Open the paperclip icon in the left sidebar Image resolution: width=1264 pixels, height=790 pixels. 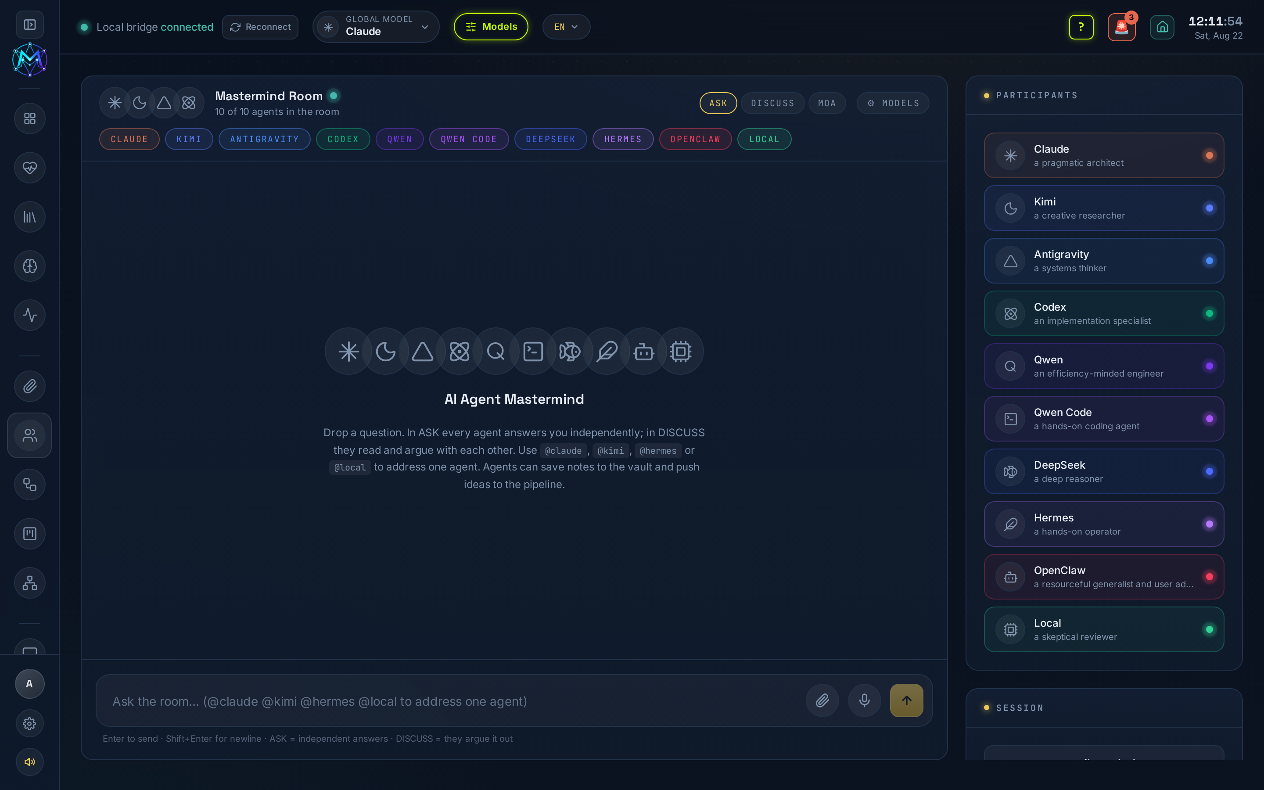[x=30, y=386]
